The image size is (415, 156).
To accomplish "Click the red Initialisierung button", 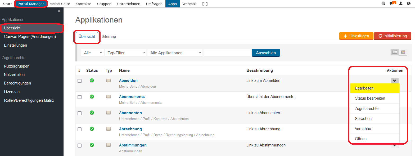I will point(393,36).
